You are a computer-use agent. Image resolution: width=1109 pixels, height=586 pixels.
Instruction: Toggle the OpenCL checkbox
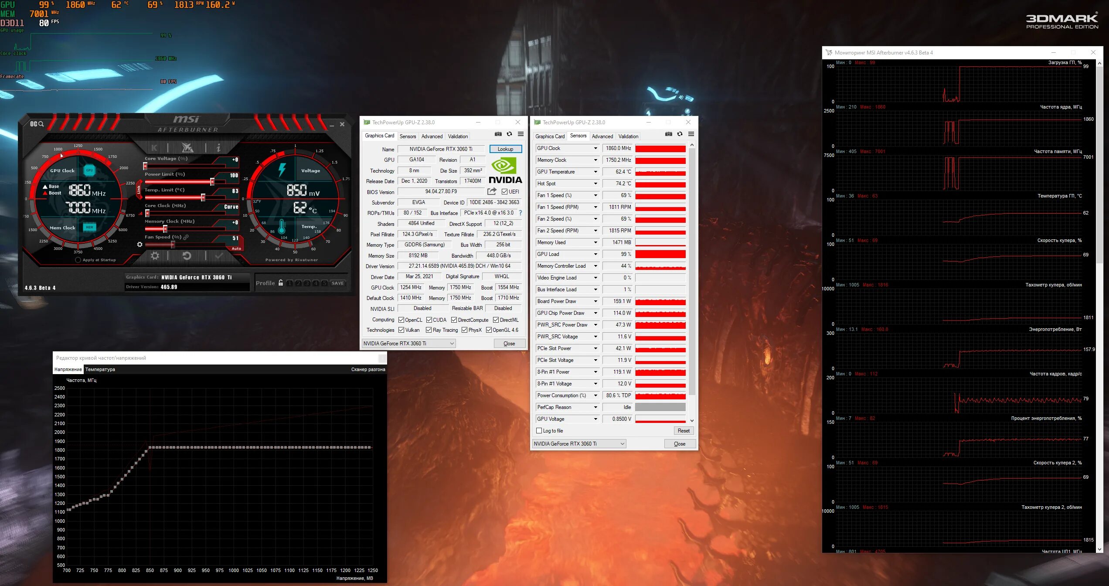coord(401,320)
